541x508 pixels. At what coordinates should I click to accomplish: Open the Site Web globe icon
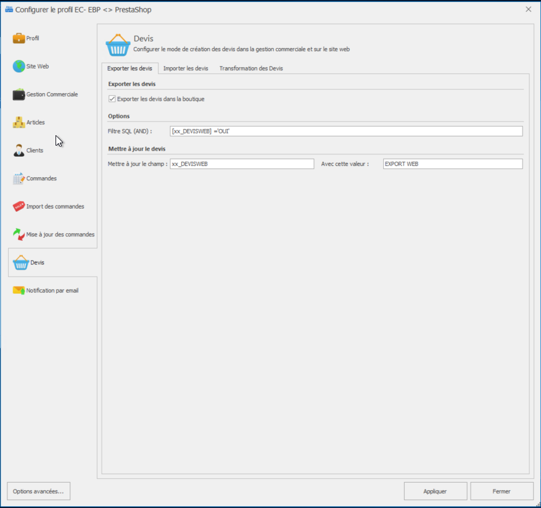(19, 67)
